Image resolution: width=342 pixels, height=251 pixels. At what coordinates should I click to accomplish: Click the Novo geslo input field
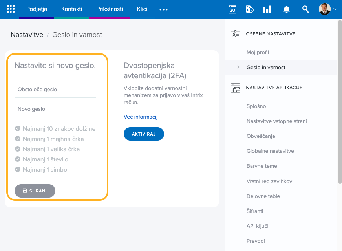click(x=55, y=109)
